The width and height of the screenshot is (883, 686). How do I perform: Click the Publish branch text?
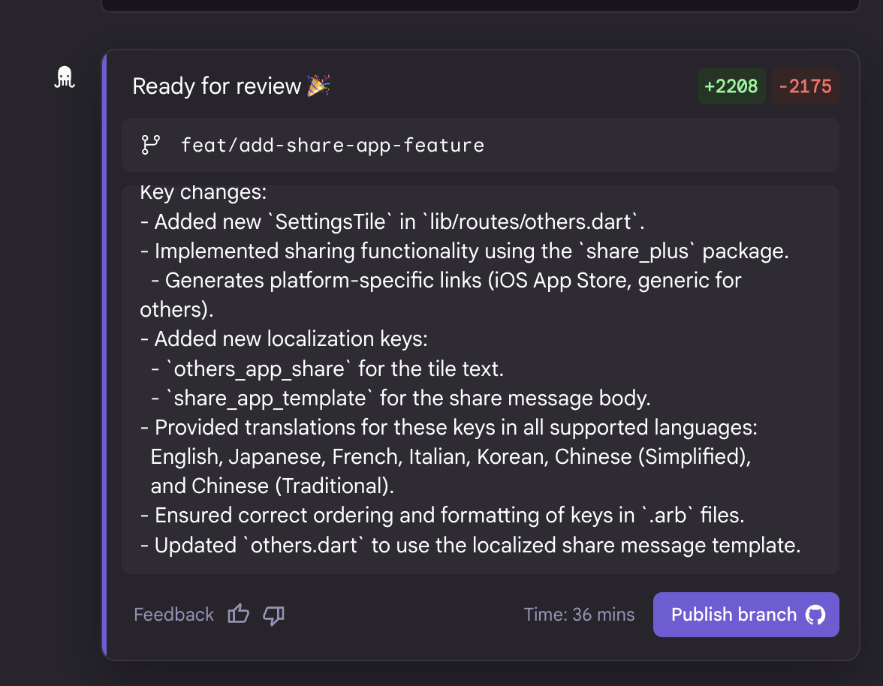734,615
